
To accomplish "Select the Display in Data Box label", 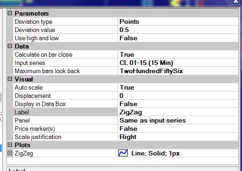I will [x=40, y=104].
